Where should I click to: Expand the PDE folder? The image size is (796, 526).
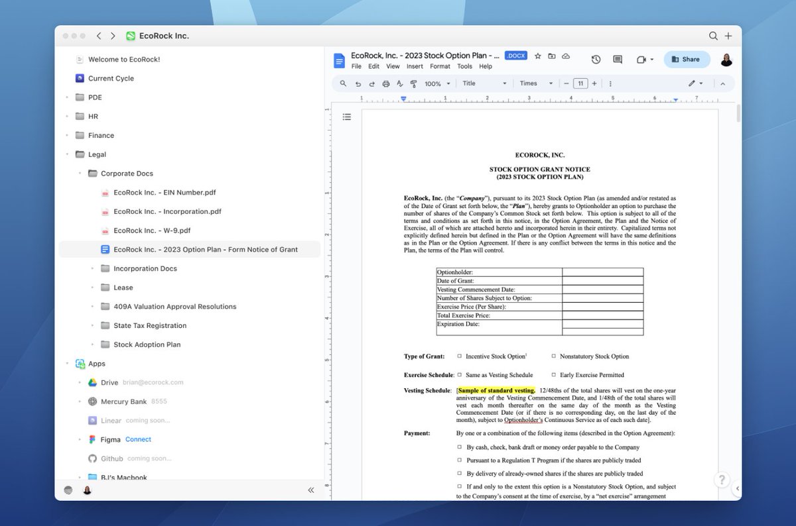(67, 97)
